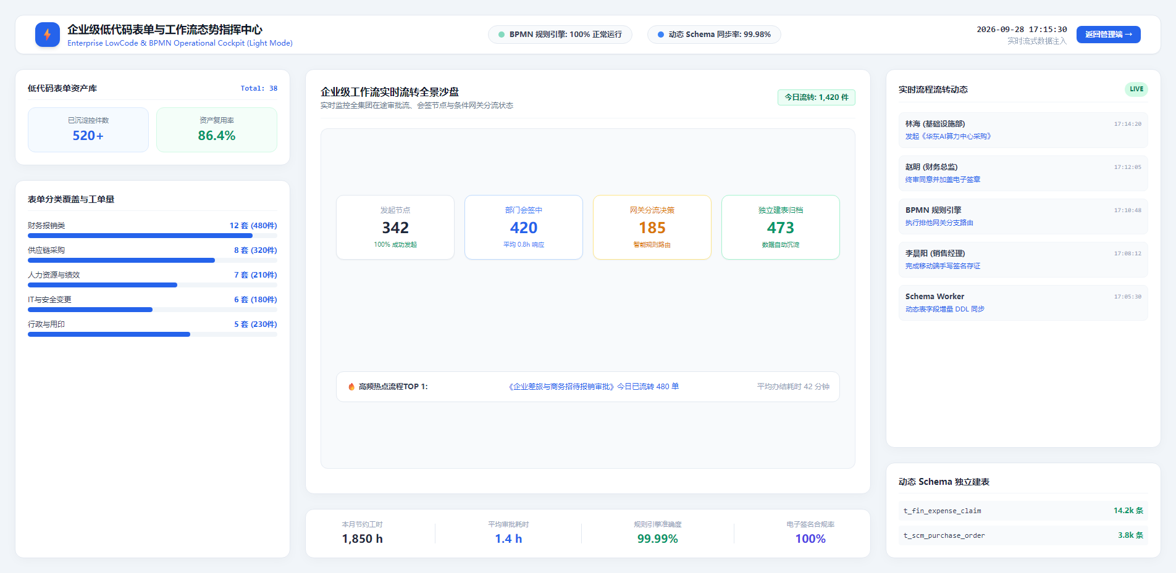
Task: Open the Schema Worker activity entry
Action: tap(1023, 303)
